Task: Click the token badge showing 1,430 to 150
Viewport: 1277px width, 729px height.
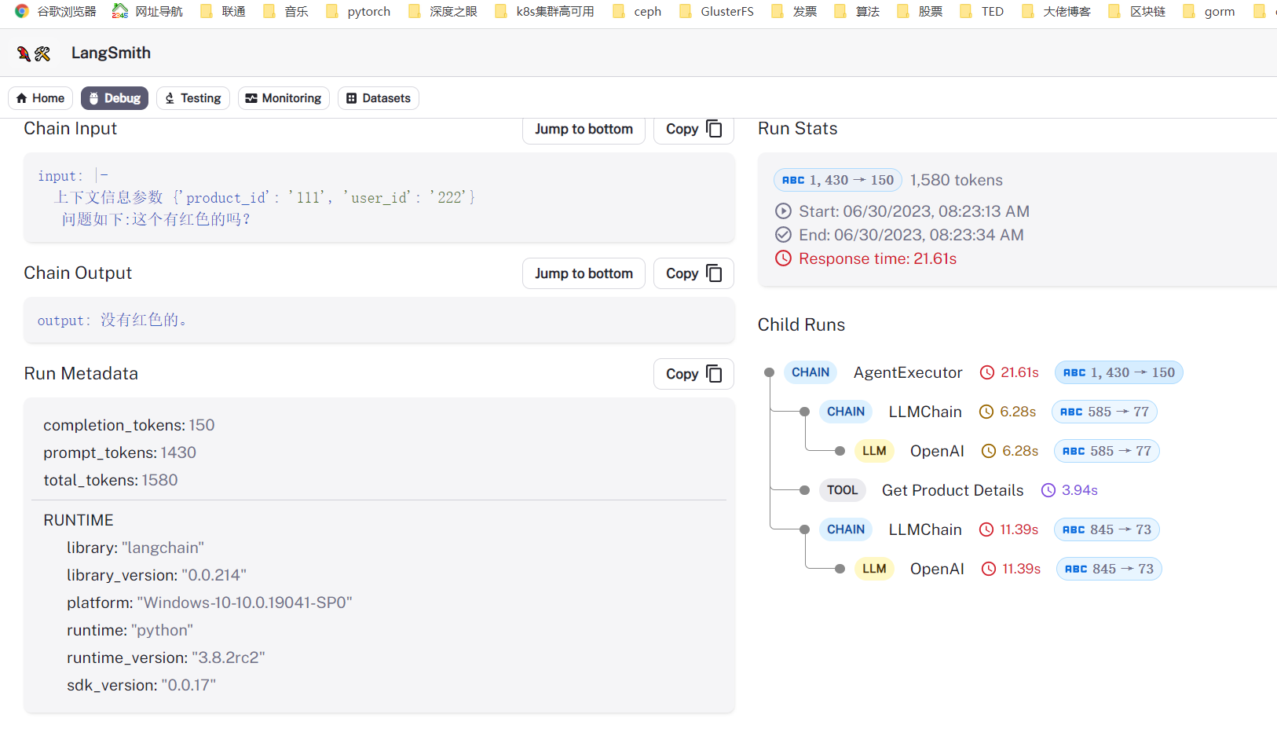Action: [837, 179]
